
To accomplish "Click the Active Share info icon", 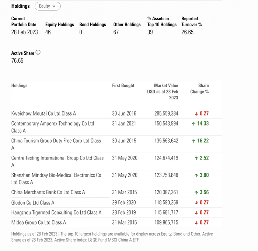I will click(38, 52).
